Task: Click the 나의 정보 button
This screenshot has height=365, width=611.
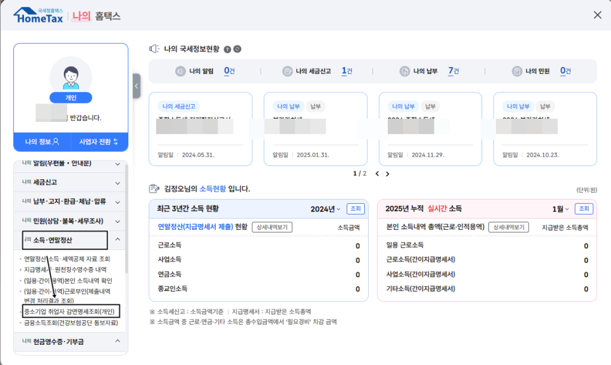Action: tap(40, 141)
